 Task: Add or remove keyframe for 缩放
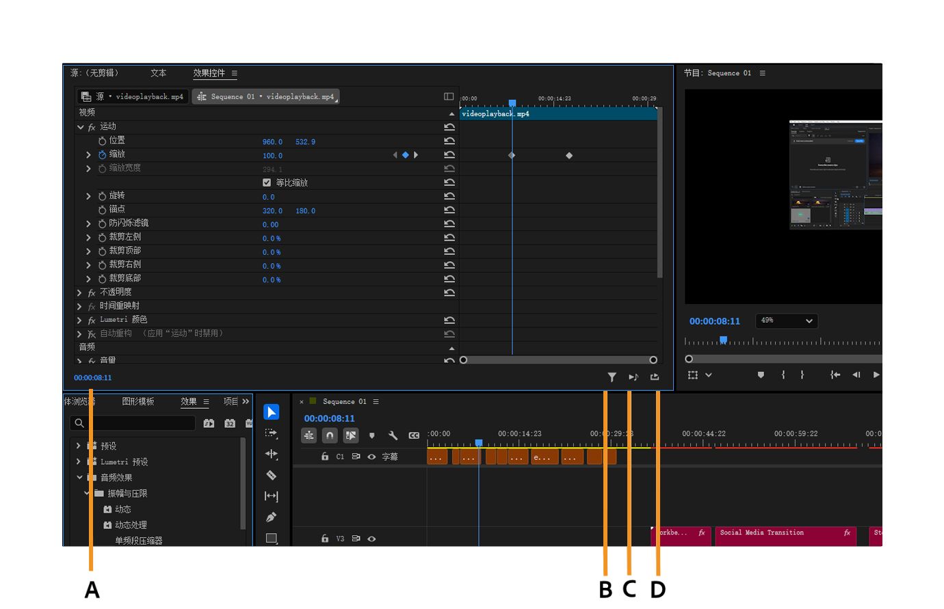click(405, 155)
